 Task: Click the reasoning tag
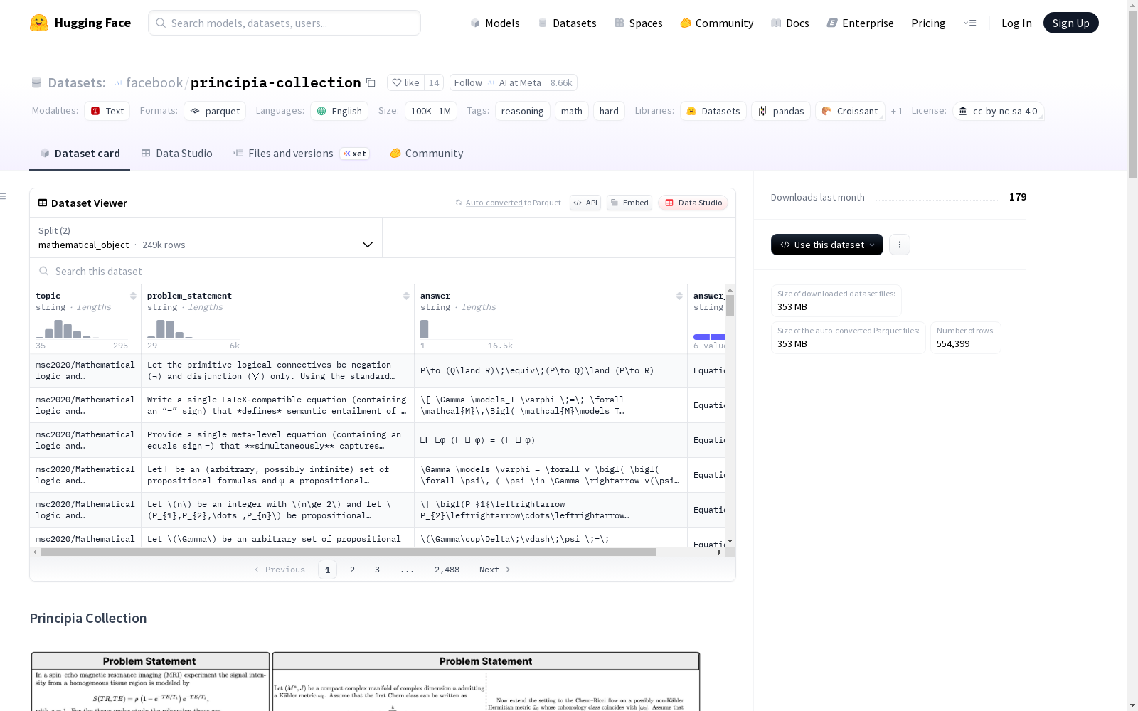523,111
